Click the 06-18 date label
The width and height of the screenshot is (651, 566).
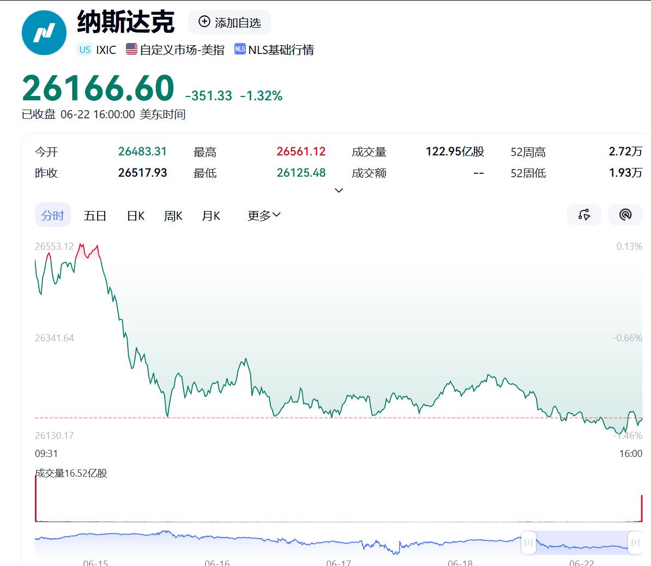460,563
